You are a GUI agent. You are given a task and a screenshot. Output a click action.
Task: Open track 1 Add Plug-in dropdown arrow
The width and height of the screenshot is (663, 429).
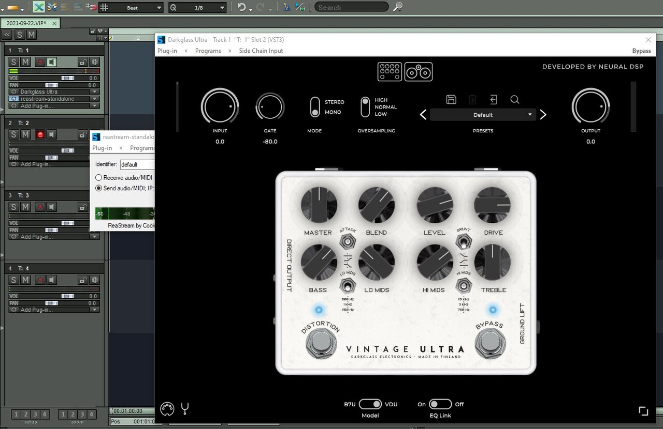click(x=94, y=106)
